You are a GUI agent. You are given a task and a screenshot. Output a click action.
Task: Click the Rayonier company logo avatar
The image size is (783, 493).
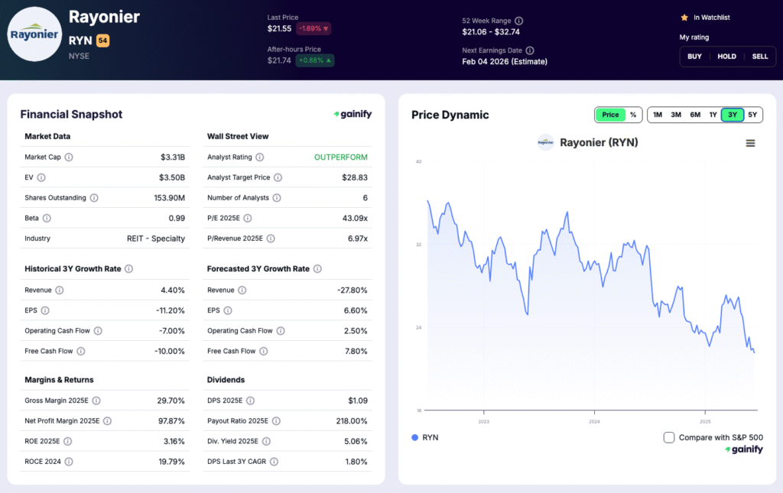click(34, 34)
